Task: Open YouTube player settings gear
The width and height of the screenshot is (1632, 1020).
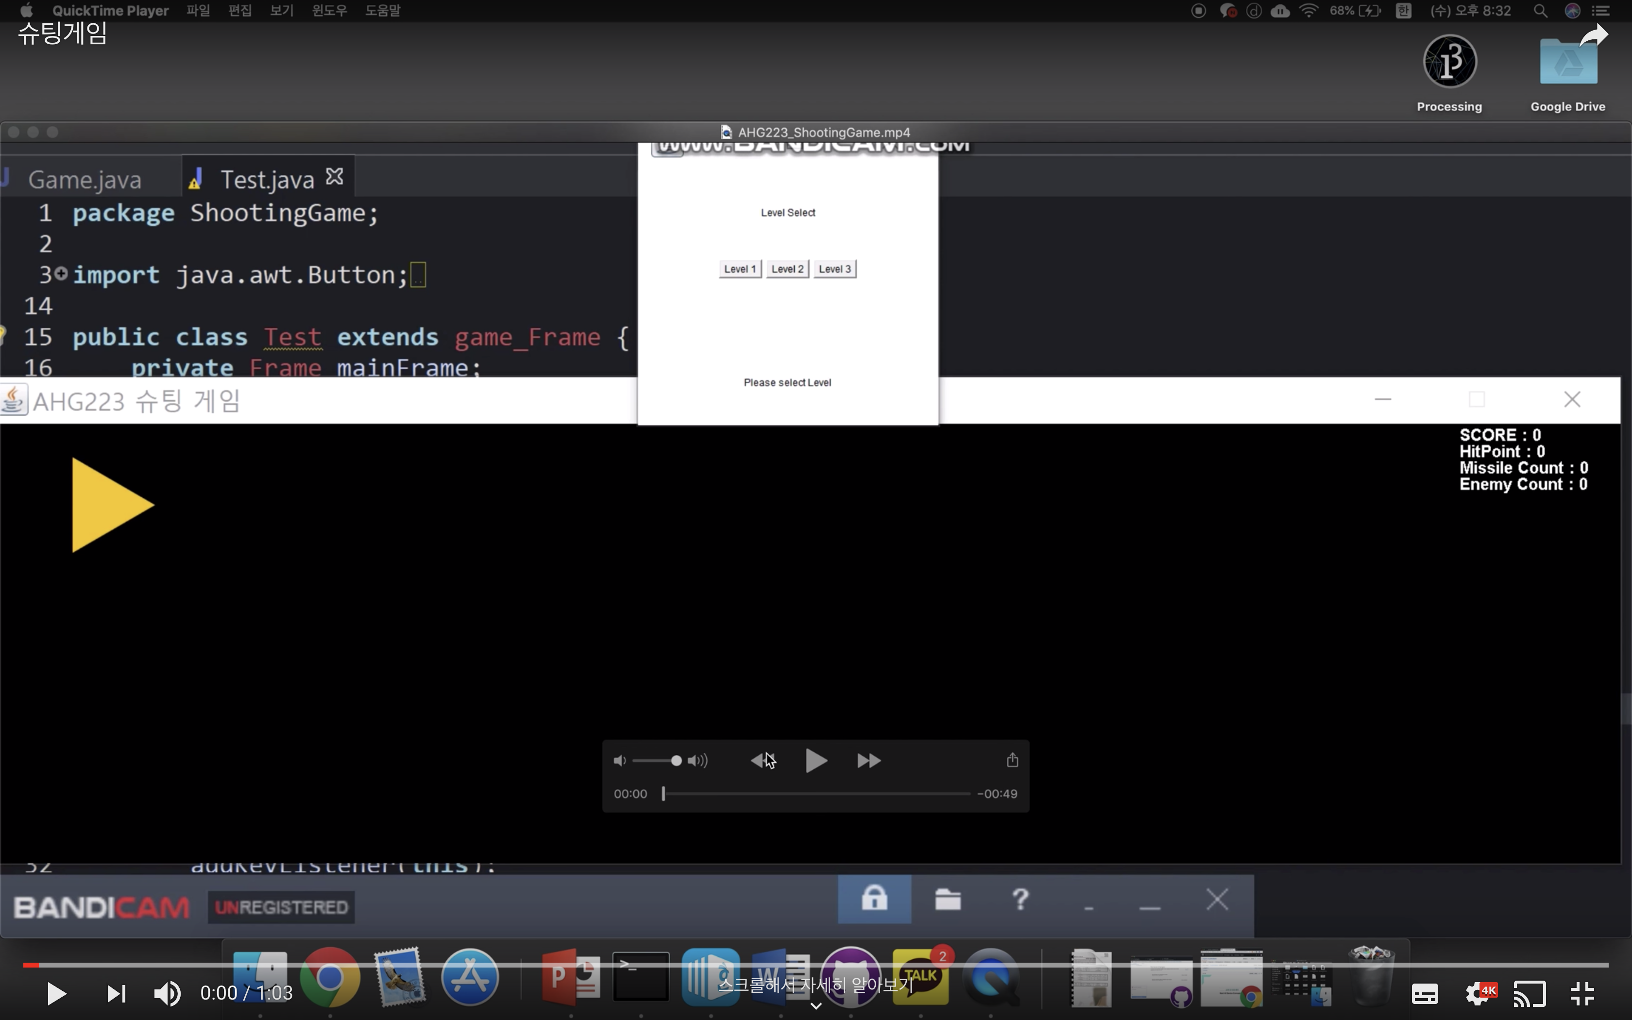Action: click(x=1479, y=993)
